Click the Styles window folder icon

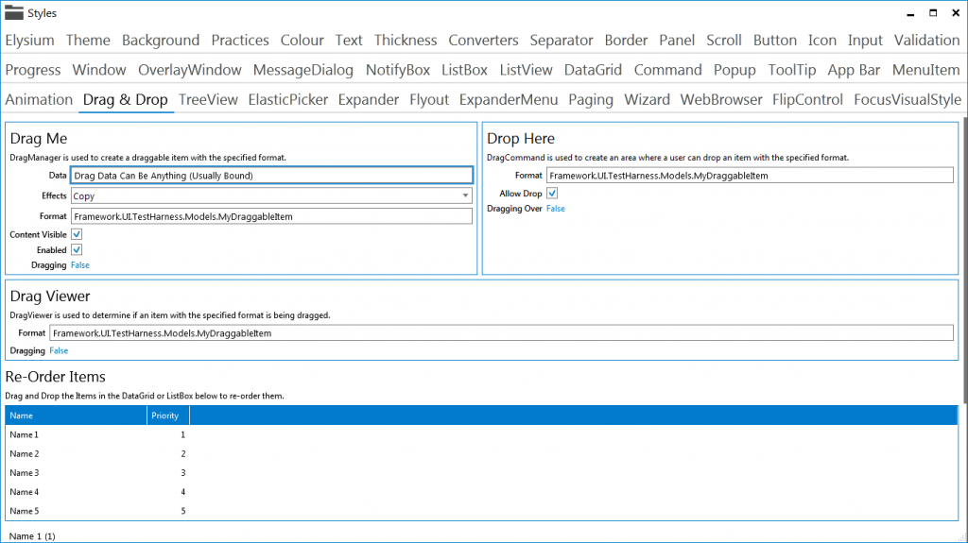click(x=13, y=12)
